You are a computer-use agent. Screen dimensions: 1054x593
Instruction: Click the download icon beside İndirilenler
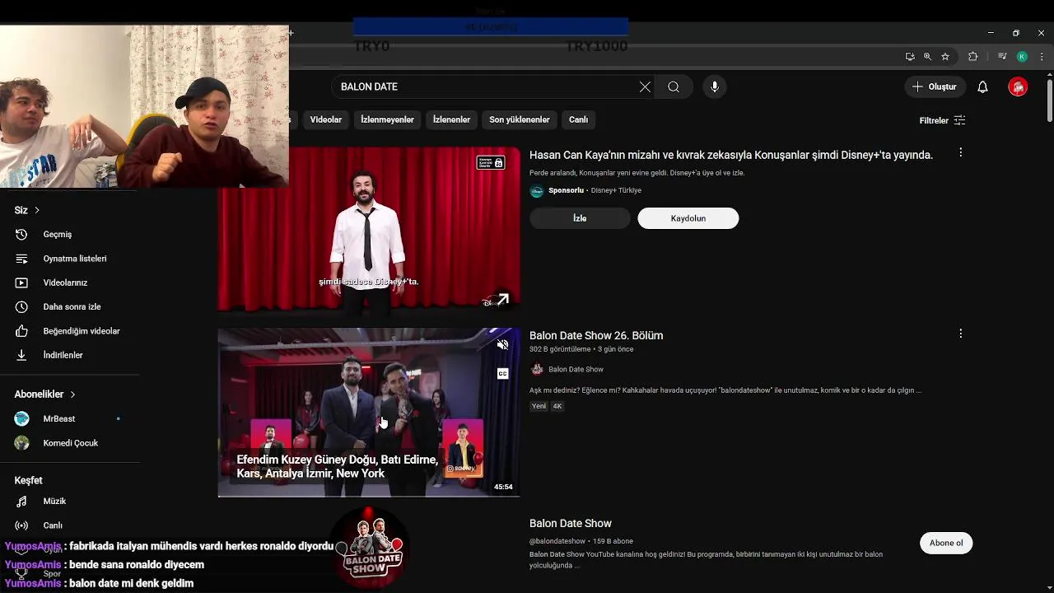click(22, 355)
